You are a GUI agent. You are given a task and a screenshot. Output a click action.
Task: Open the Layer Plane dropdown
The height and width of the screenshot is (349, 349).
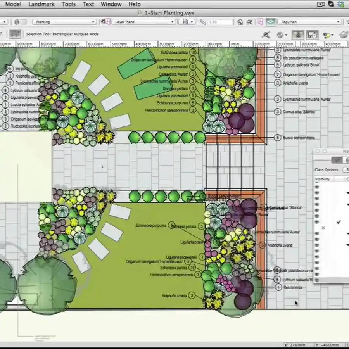143,22
